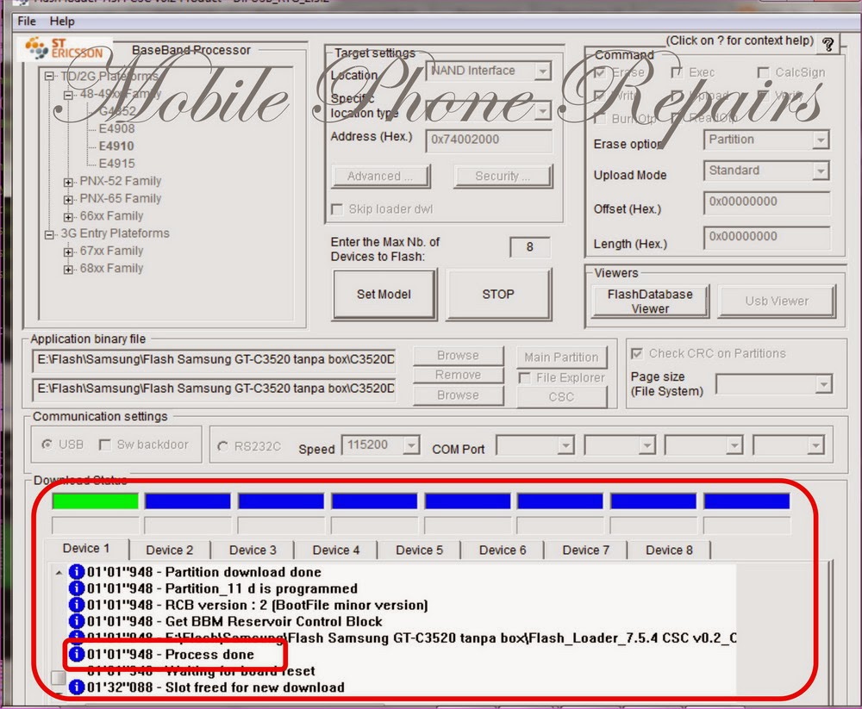Select the USB radio button
Screen dimensions: 862x709
pyautogui.click(x=47, y=444)
